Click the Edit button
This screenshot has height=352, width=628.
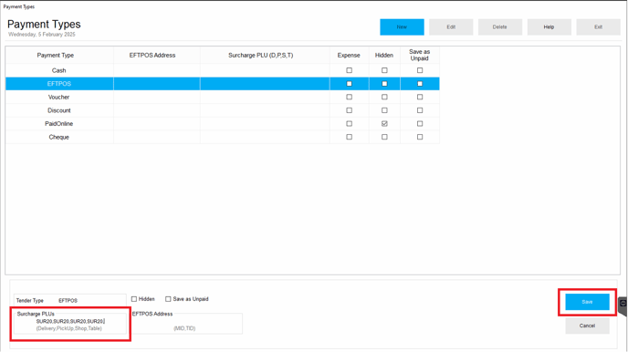[x=451, y=27]
